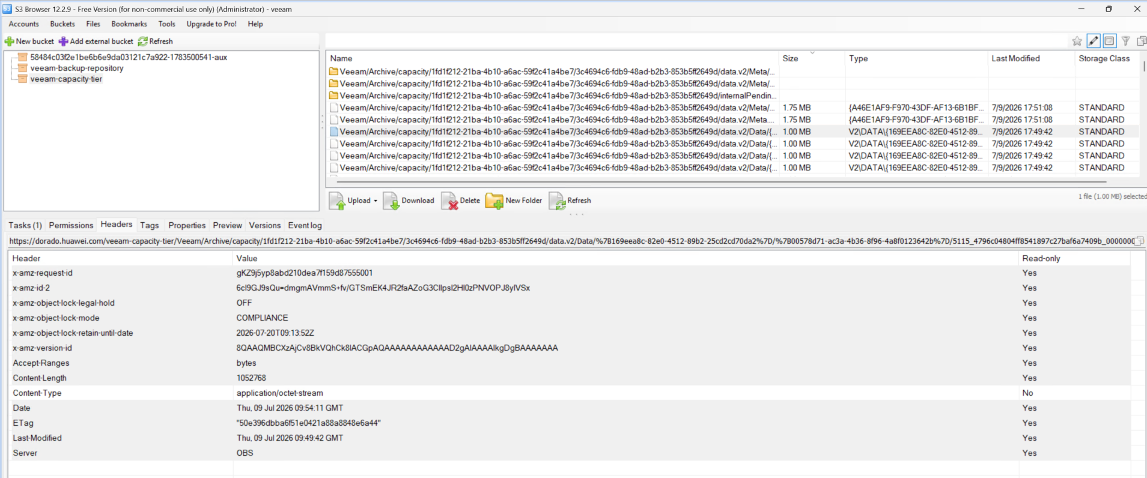Sort by the Last Modified column
1147x478 pixels.
(x=1031, y=58)
